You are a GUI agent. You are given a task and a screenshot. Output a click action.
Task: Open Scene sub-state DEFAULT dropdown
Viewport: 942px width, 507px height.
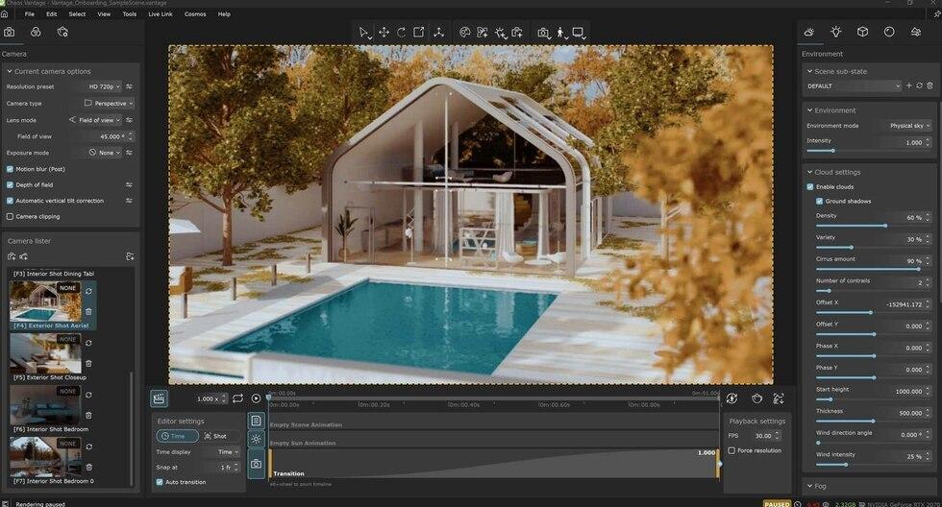pyautogui.click(x=853, y=85)
